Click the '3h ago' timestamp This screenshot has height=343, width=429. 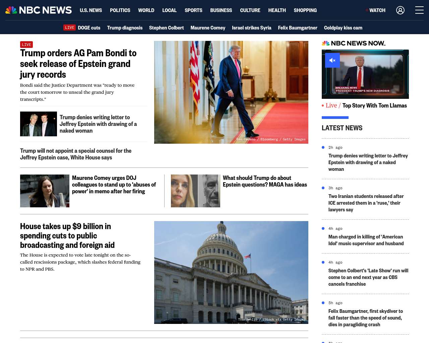click(x=335, y=188)
